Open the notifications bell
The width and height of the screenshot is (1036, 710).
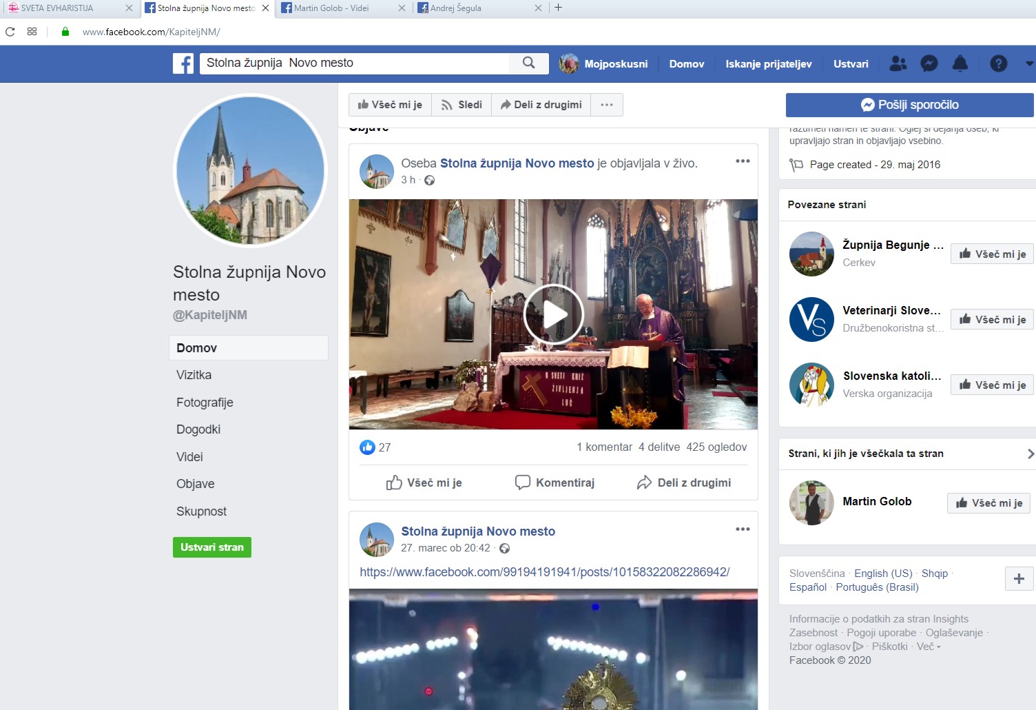[960, 63]
